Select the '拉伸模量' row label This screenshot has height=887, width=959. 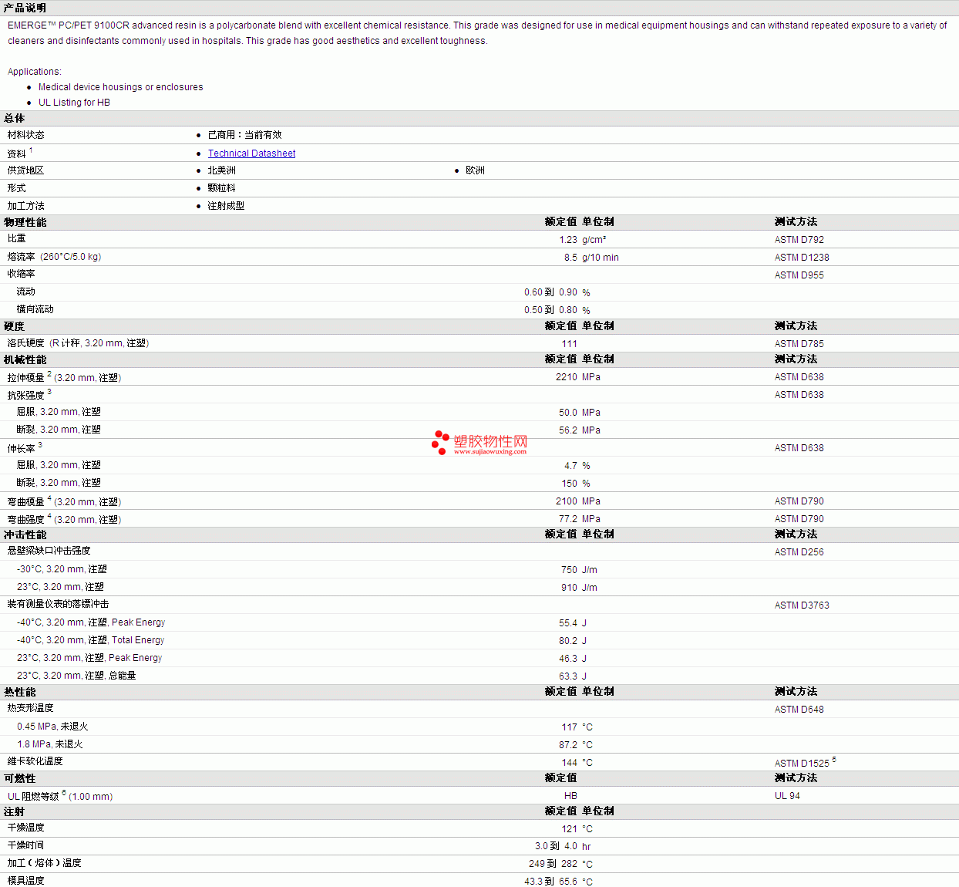26,378
